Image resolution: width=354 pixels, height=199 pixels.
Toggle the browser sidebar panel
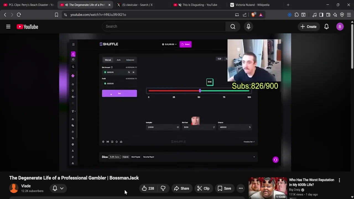click(x=321, y=15)
